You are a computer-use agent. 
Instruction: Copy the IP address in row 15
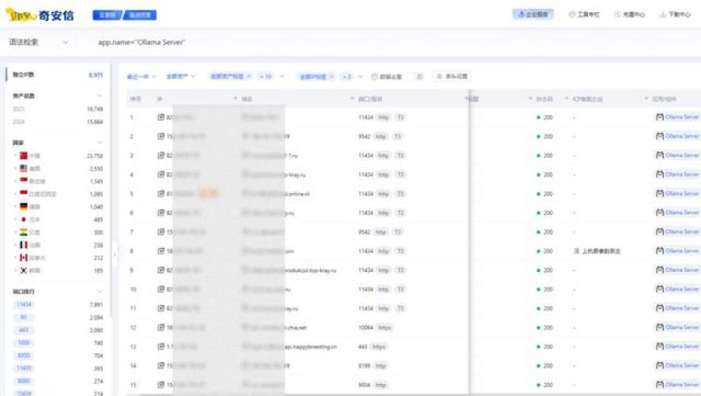161,385
